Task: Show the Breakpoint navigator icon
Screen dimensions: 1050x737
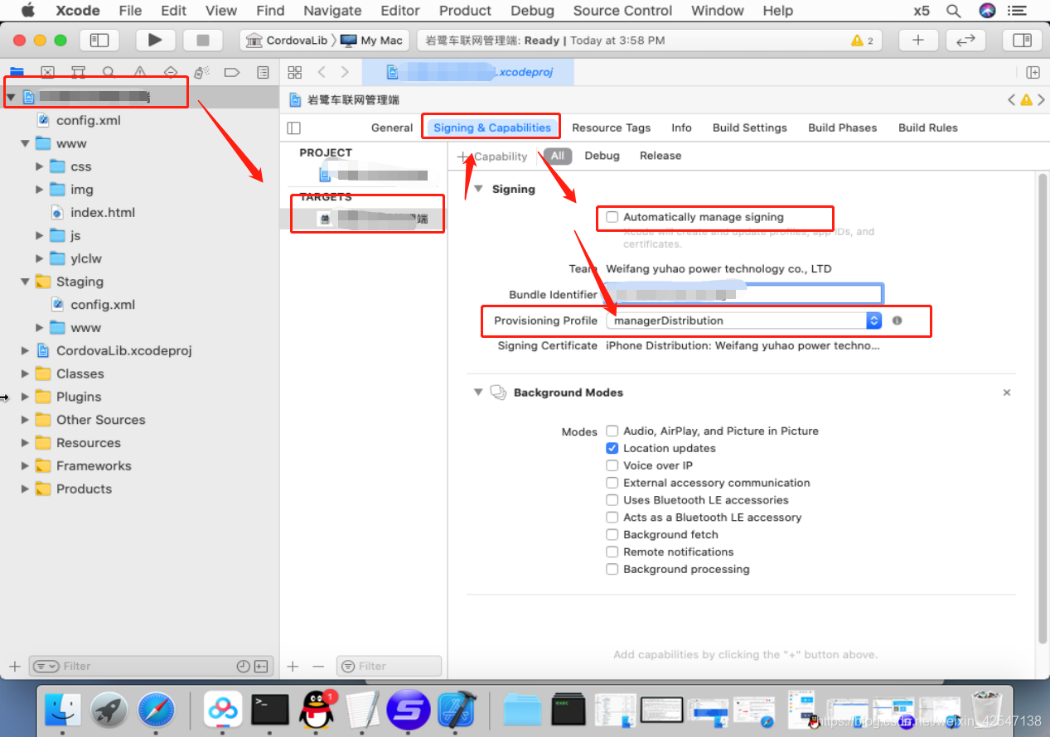Action: 232,72
